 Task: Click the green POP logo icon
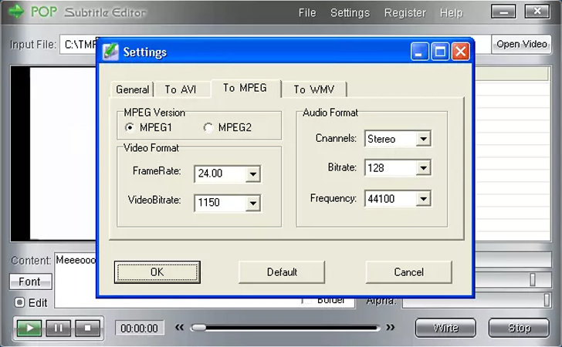point(16,12)
